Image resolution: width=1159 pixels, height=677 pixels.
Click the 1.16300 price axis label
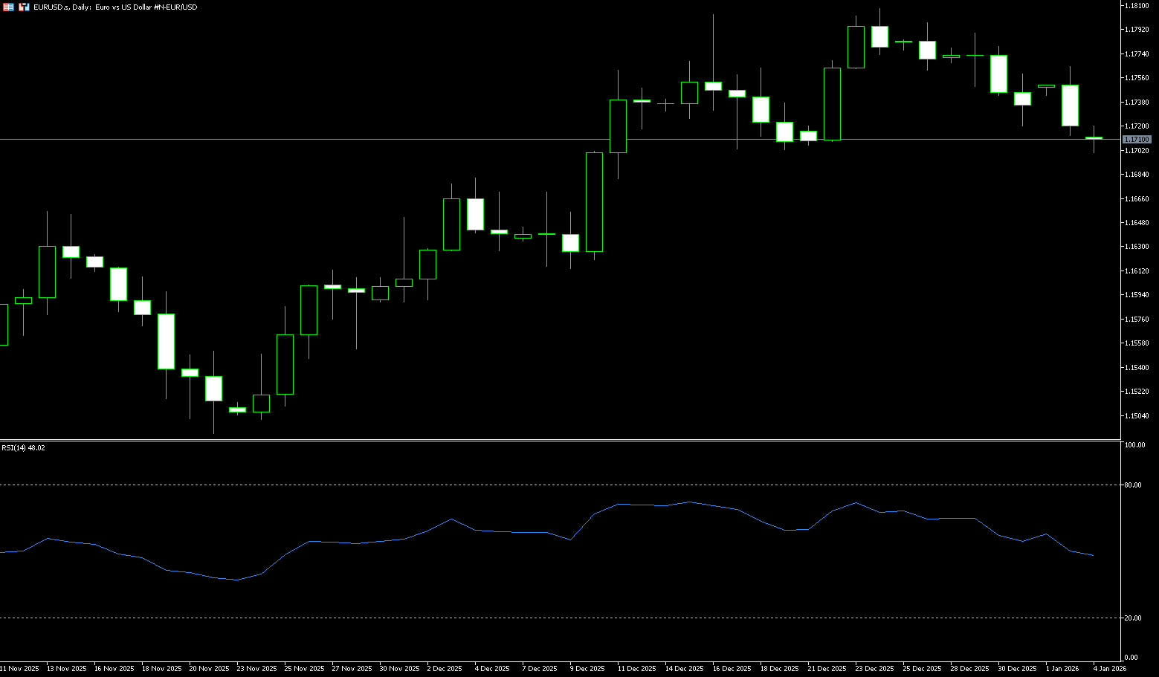(1137, 247)
